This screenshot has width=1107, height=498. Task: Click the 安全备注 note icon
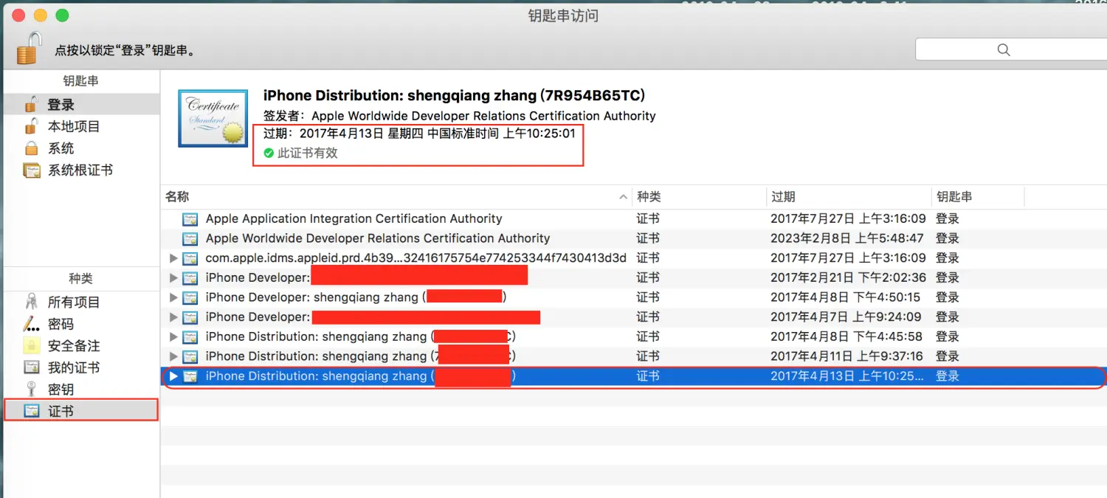click(x=31, y=345)
